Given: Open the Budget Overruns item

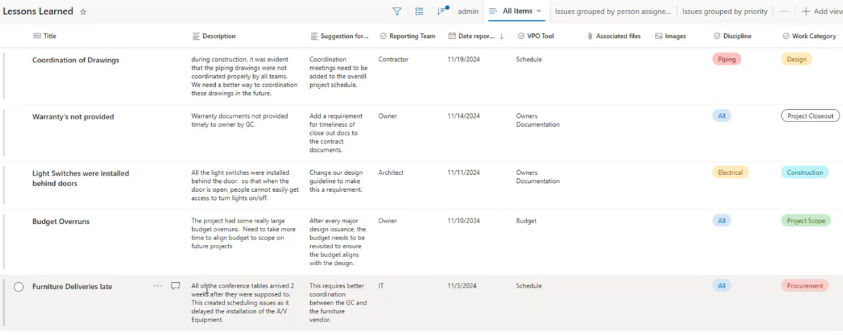Looking at the screenshot, I should [61, 222].
